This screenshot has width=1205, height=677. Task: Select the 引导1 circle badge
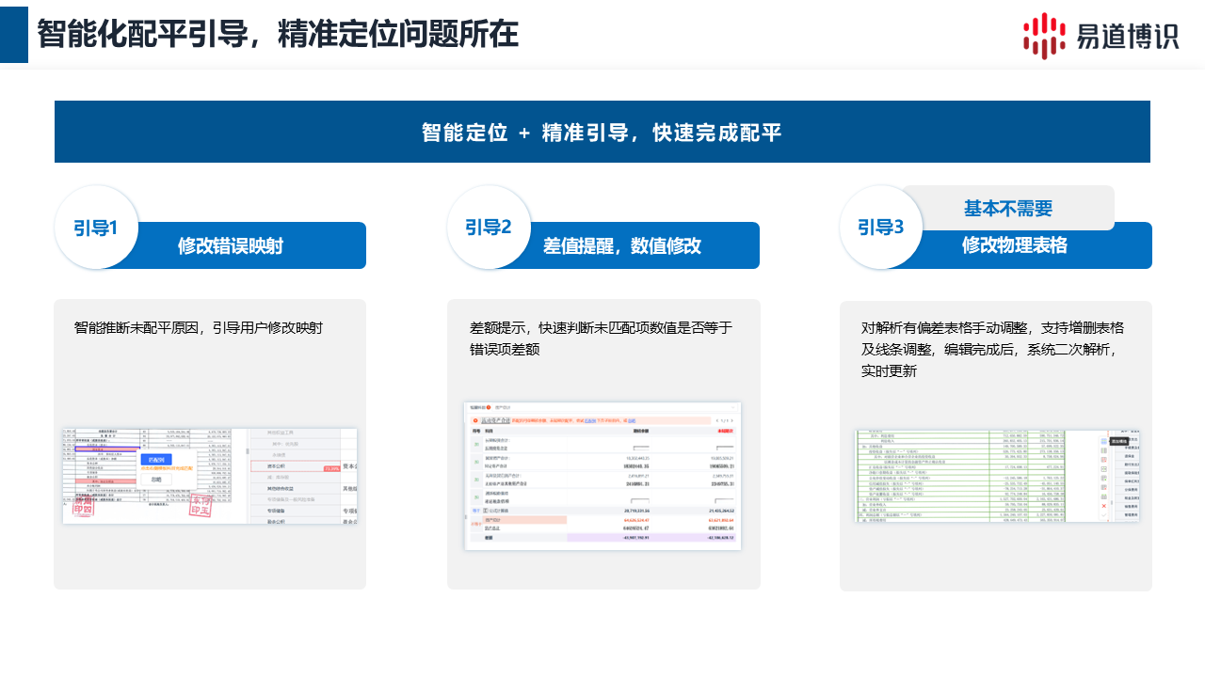[x=96, y=228]
